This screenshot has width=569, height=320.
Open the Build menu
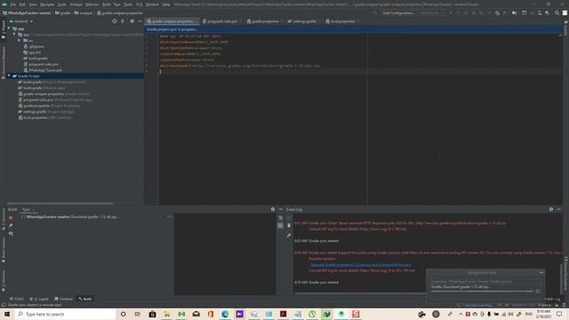pyautogui.click(x=107, y=4)
